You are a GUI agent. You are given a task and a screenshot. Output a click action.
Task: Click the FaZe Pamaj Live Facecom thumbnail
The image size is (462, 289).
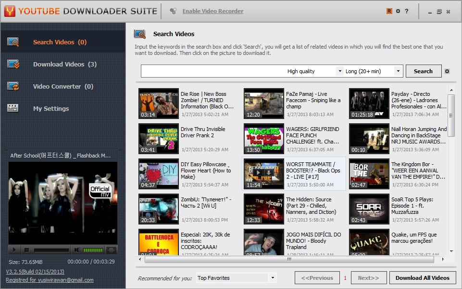264,104
